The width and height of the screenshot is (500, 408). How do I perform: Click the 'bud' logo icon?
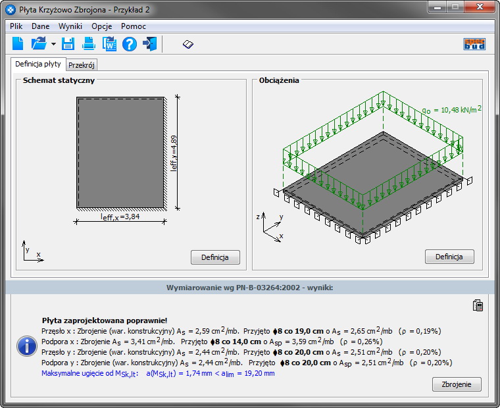pyautogui.click(x=474, y=44)
